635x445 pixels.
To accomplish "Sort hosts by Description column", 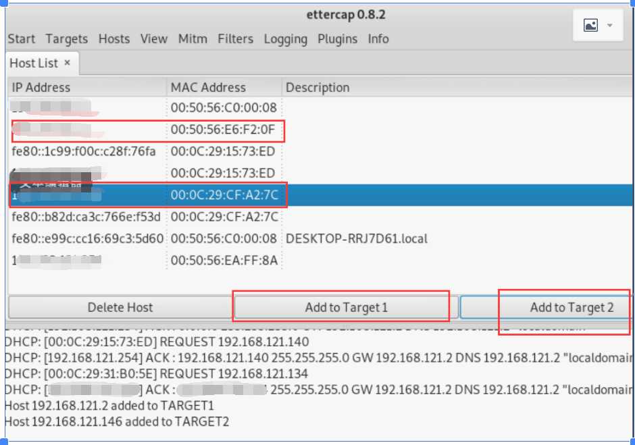I will click(x=457, y=87).
